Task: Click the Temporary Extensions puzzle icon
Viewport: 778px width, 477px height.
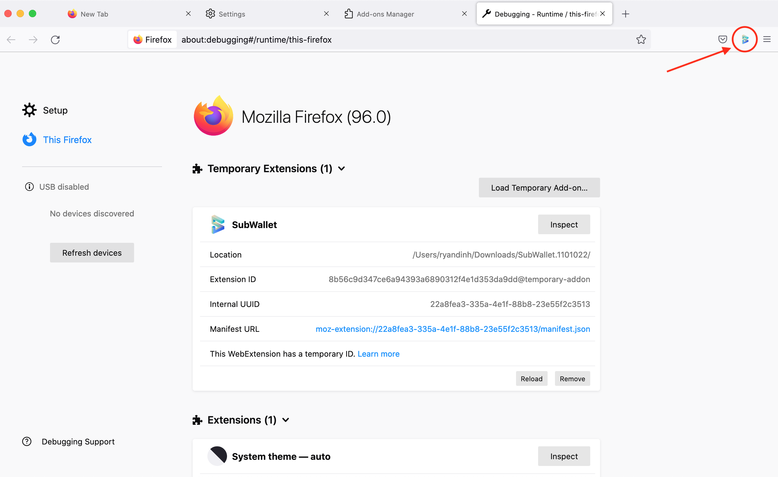Action: point(197,169)
